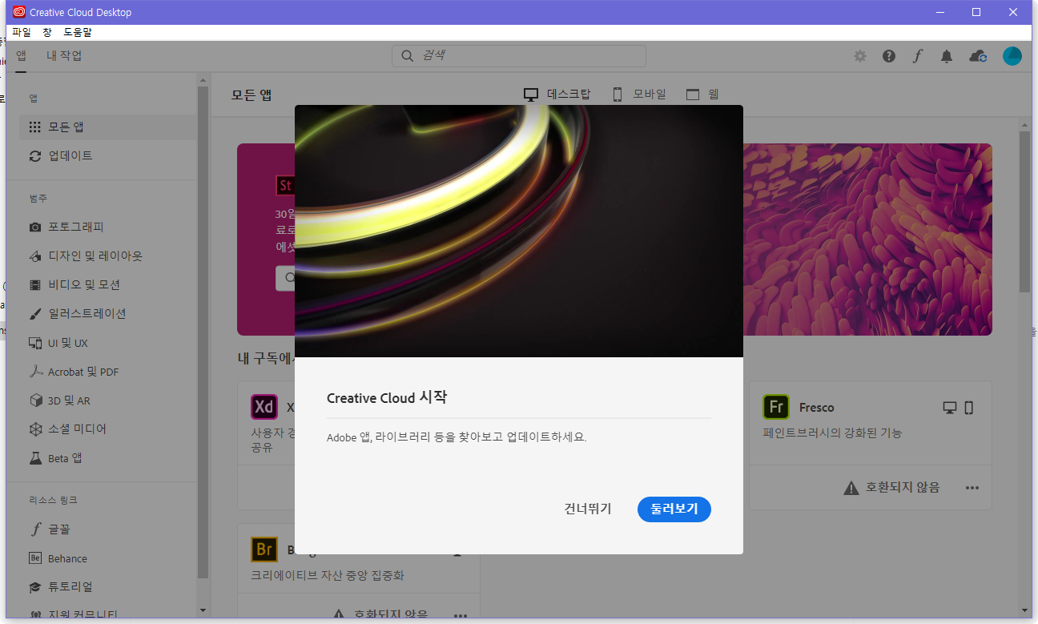
Task: Click the dialog's colorful light swirl image
Action: 519,231
